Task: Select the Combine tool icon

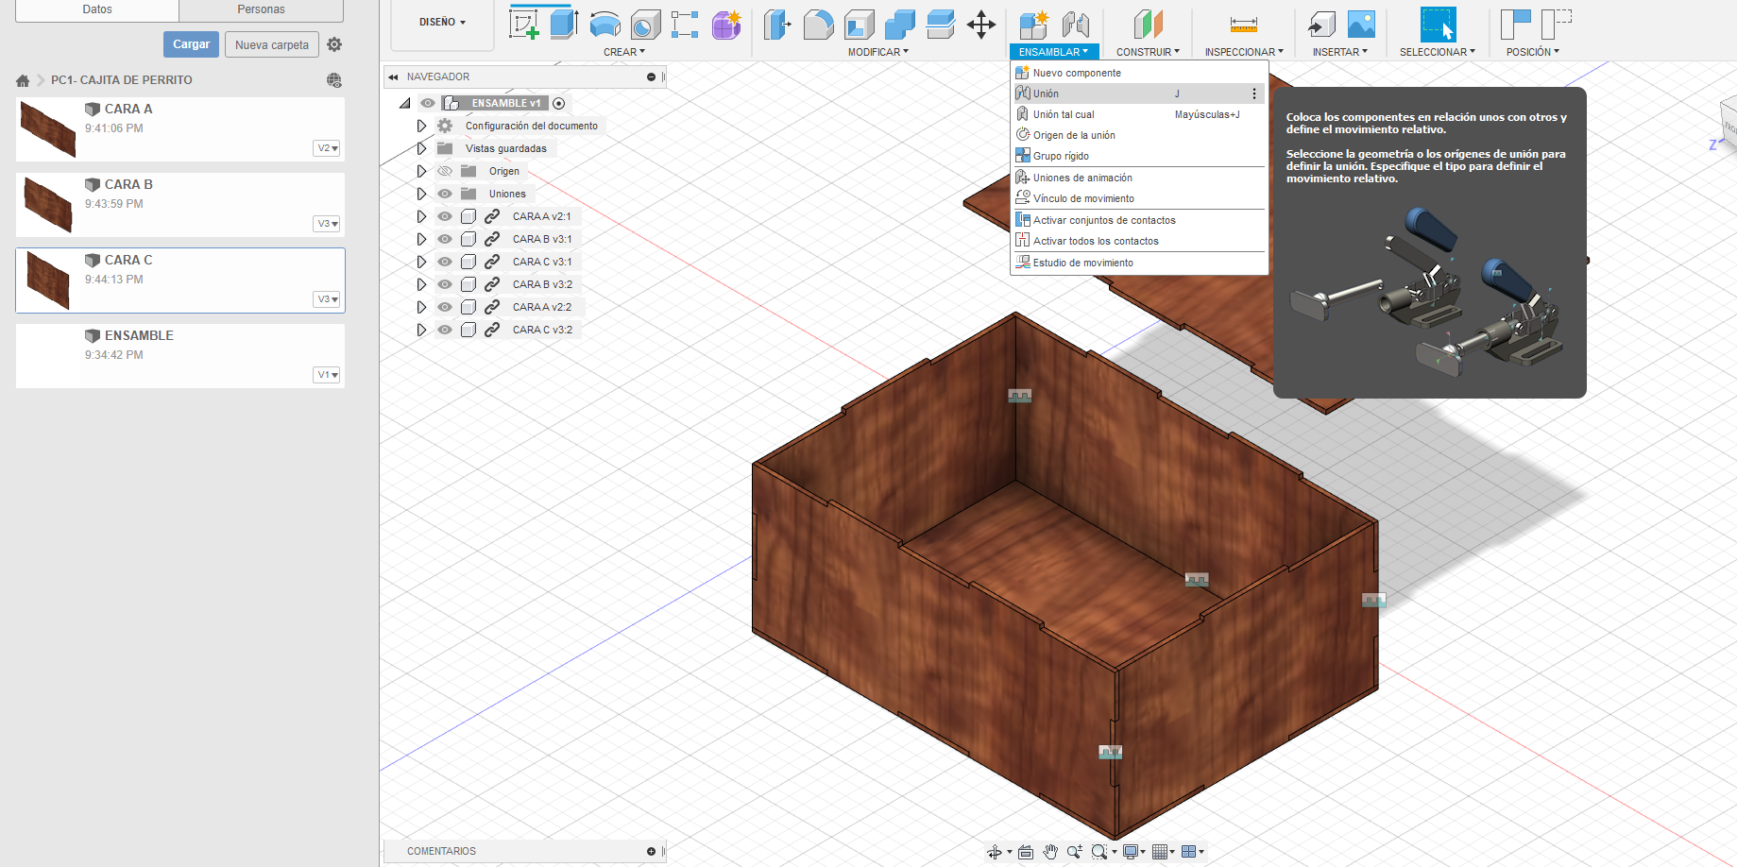Action: [899, 25]
